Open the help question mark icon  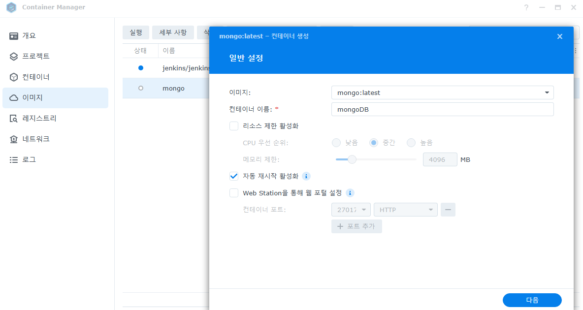click(x=526, y=7)
